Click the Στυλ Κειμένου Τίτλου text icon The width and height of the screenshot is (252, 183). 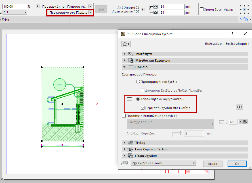[130, 149]
